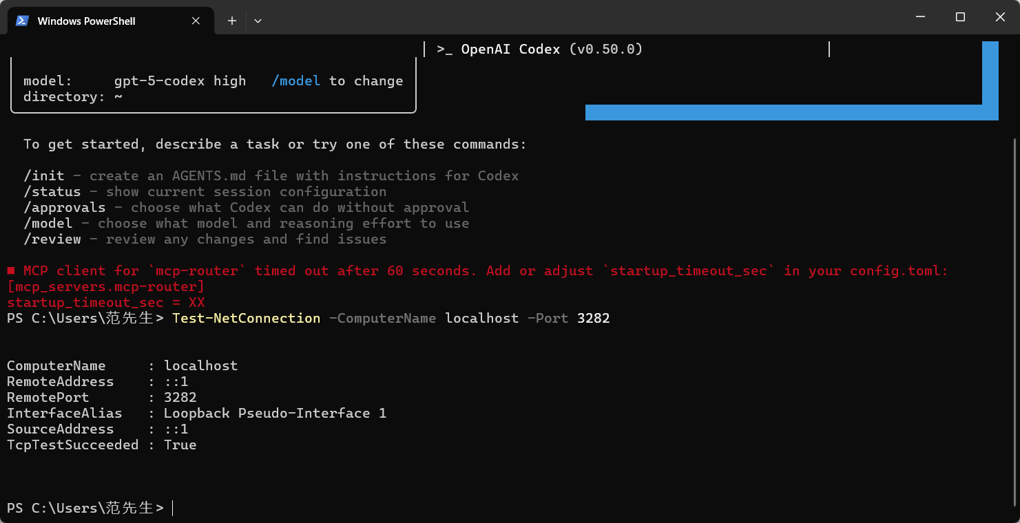The width and height of the screenshot is (1020, 523).
Task: Maximize the terminal window
Action: [x=960, y=17]
